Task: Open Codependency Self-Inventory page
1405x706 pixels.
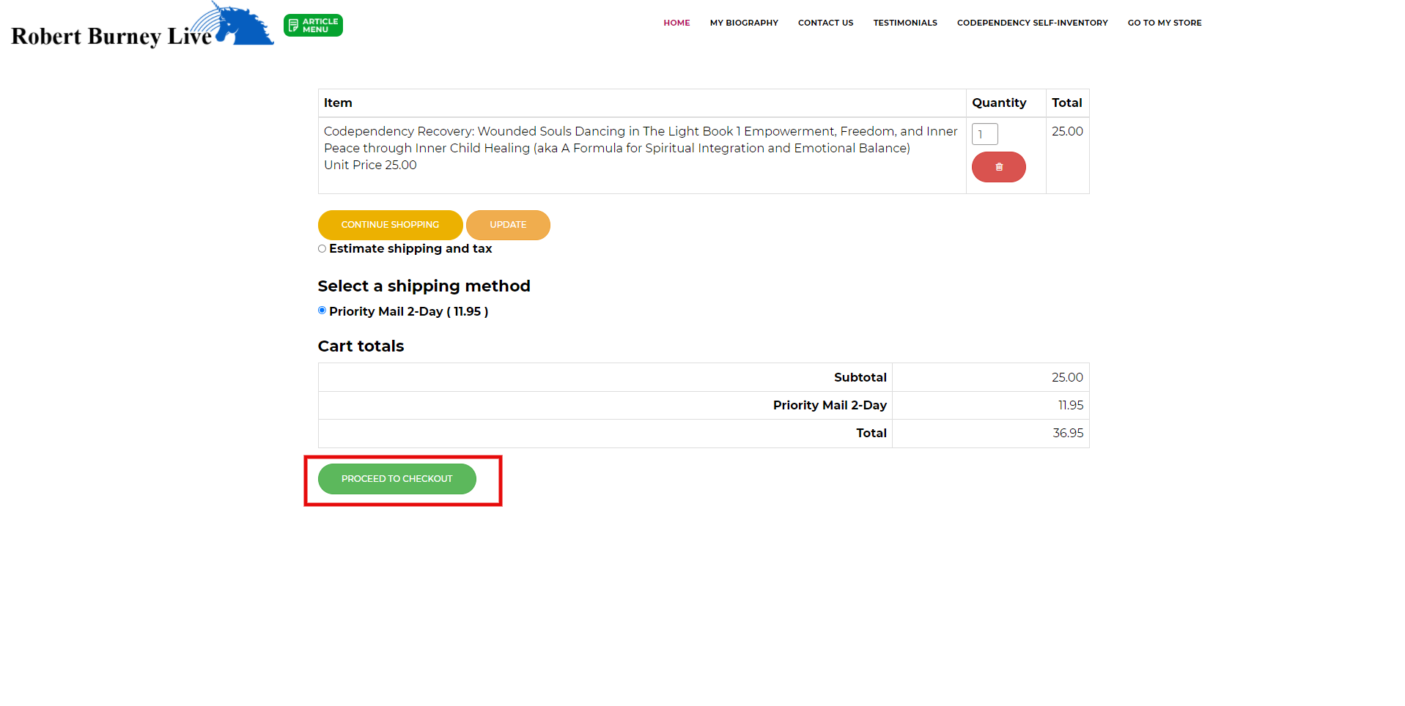Action: coord(1032,23)
